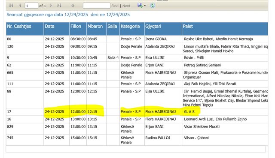Click the current page number field

[31, 6]
